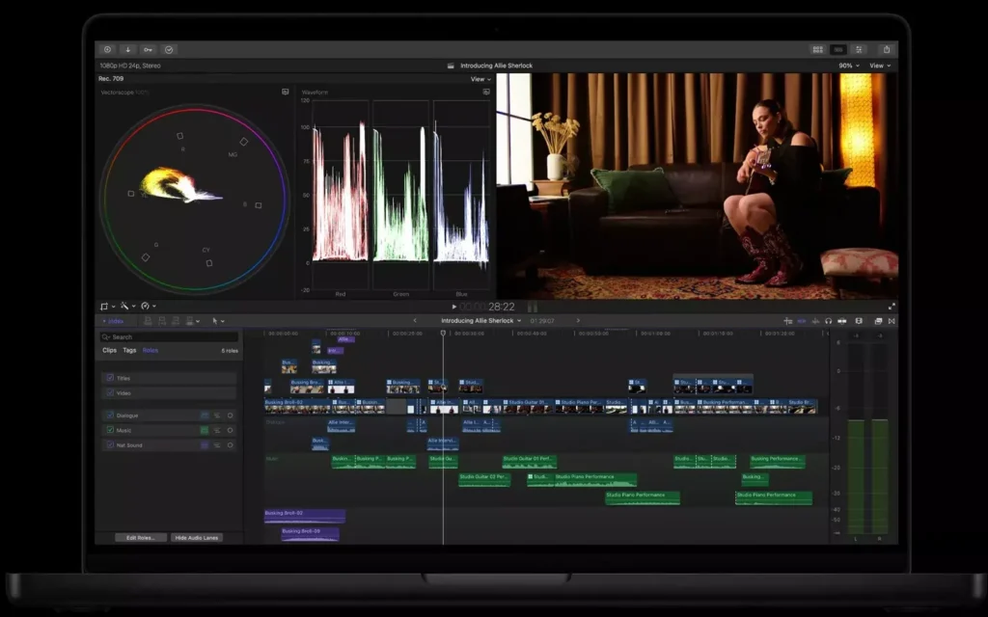Open the effects browser icon

tap(878, 321)
